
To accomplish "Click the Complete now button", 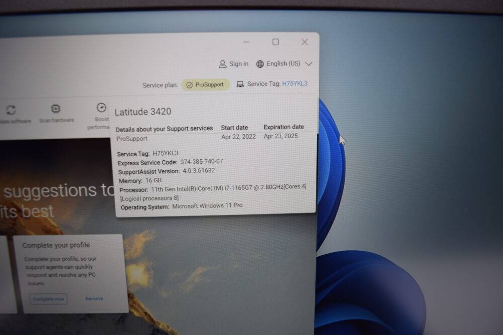I will click(x=48, y=299).
